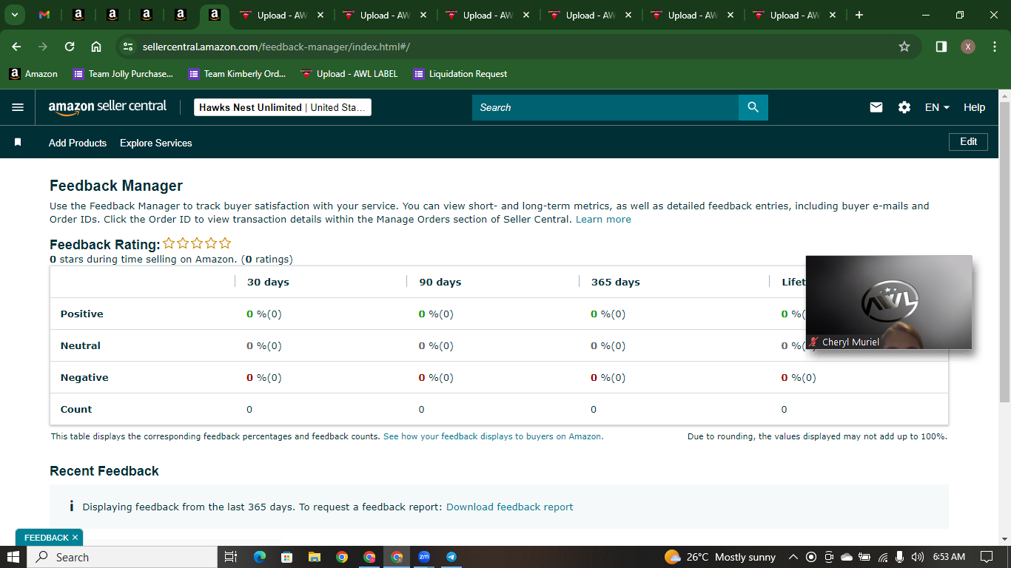
Task: Click the 90 days column header
Action: click(440, 282)
